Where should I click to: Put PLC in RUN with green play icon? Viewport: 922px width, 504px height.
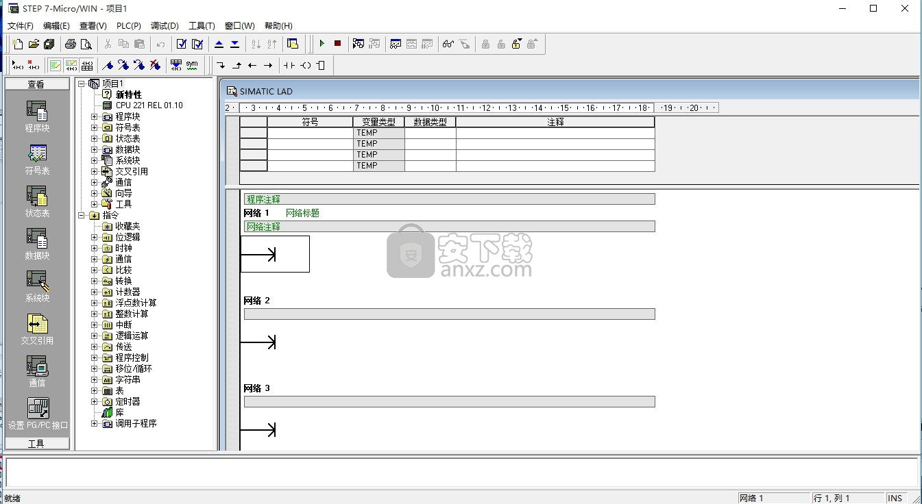click(322, 44)
